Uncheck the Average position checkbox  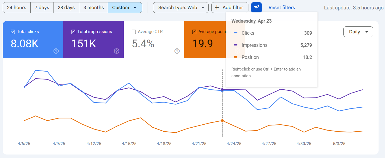[194, 32]
